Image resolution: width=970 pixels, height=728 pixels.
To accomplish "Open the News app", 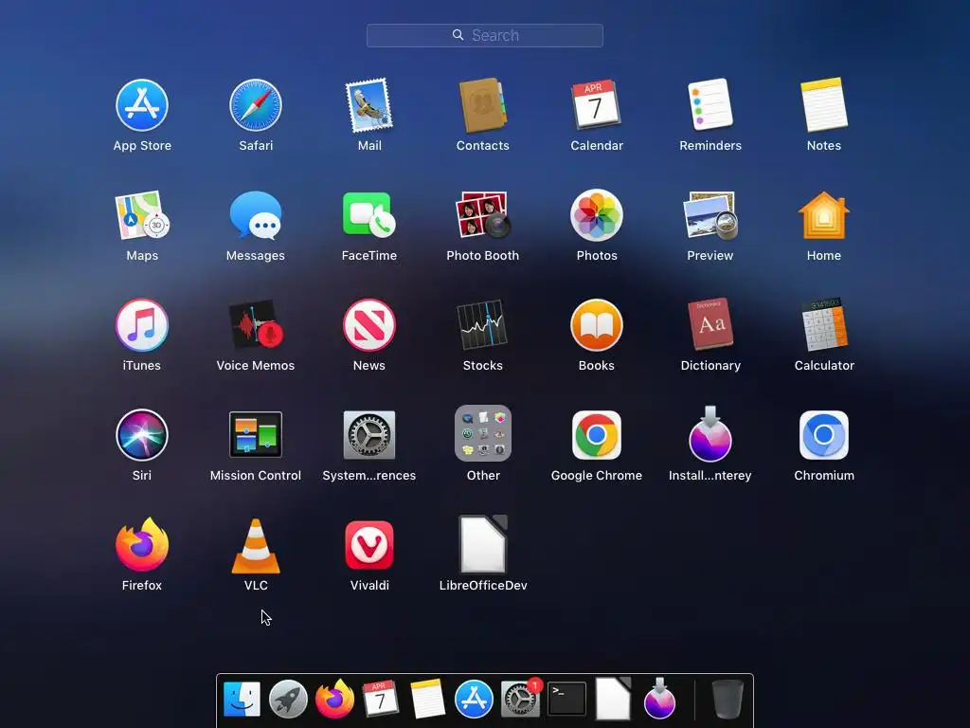I will click(369, 325).
